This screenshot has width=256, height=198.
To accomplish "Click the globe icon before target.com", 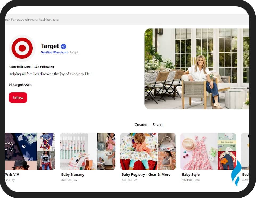I will 10,84.
